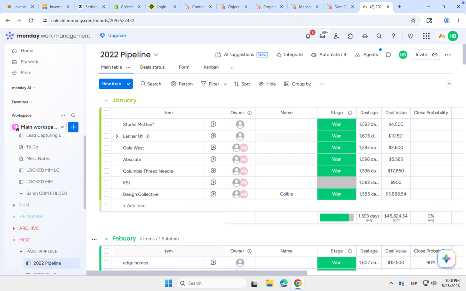Screen dimensions: 466x291
Task: Click Stage column info icon in January group
Action: (x=350, y=113)
